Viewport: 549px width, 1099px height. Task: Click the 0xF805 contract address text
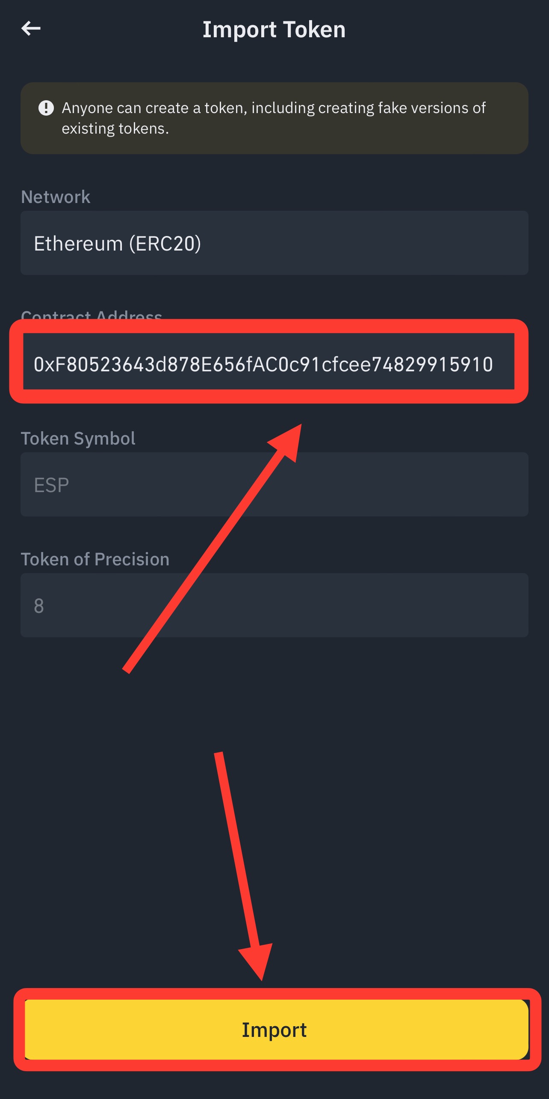(263, 364)
